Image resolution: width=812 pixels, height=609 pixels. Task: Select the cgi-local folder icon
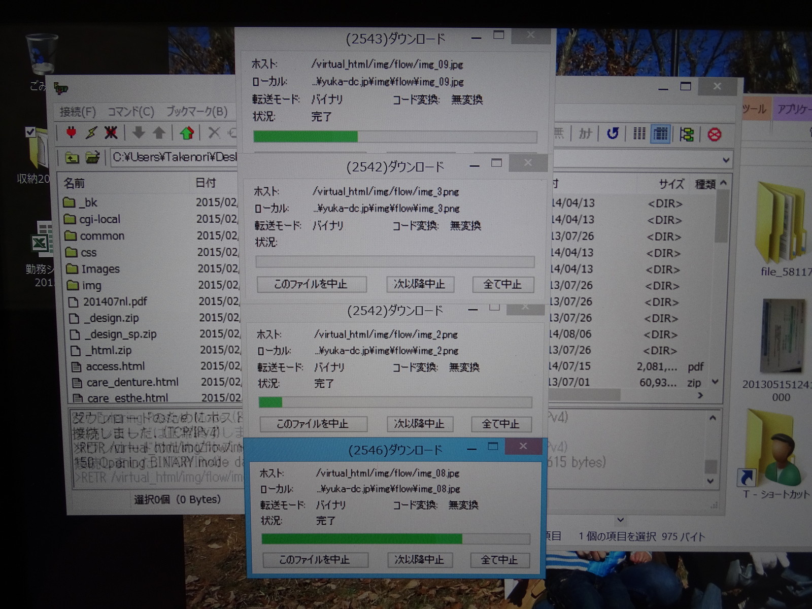click(x=70, y=219)
